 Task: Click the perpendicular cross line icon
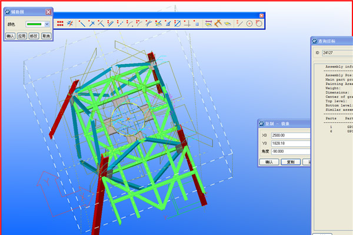[187, 23]
